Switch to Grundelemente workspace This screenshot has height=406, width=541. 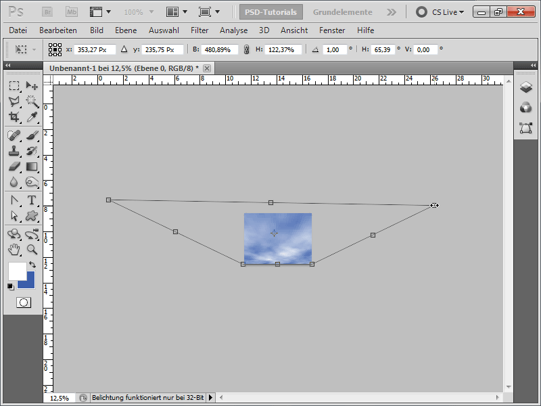[x=343, y=12]
